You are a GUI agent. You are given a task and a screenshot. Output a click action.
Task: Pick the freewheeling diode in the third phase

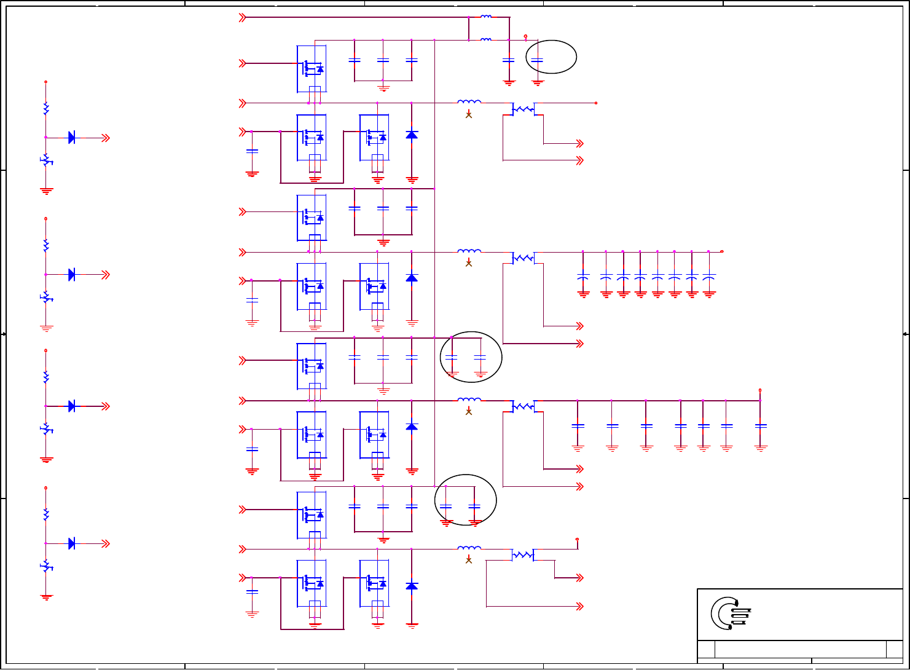412,426
